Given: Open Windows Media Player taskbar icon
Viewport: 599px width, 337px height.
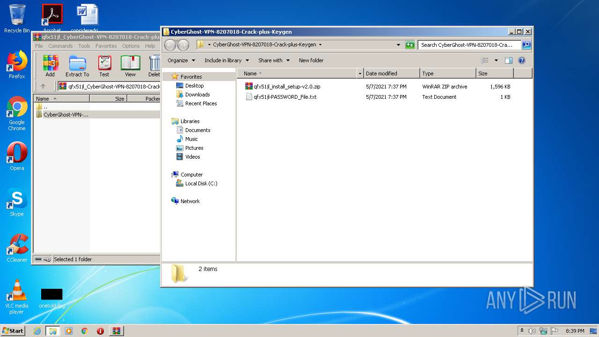Looking at the screenshot, I should coord(69,331).
